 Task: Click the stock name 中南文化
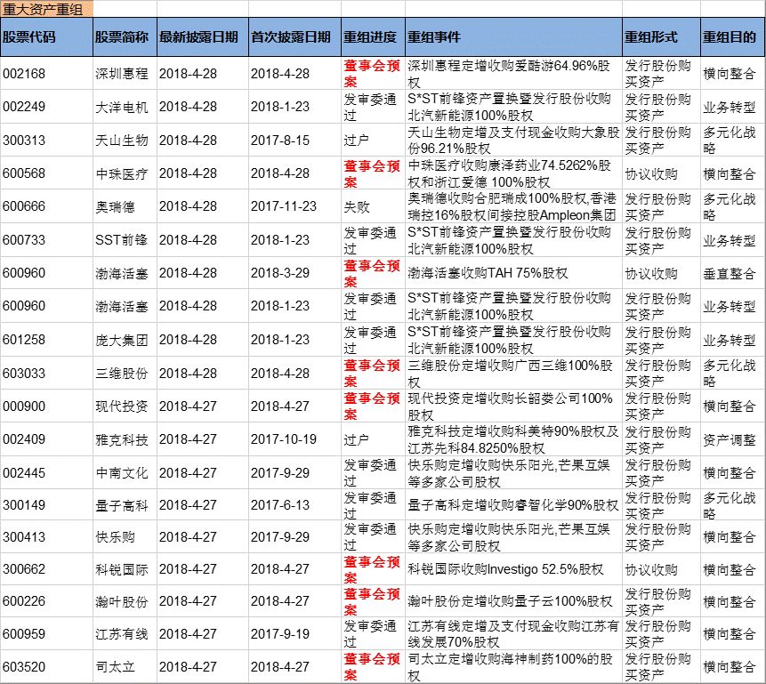pos(122,473)
